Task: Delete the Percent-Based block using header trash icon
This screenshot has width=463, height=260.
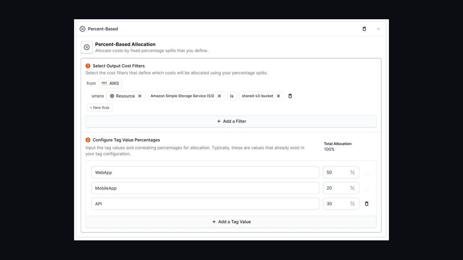Action: point(364,29)
